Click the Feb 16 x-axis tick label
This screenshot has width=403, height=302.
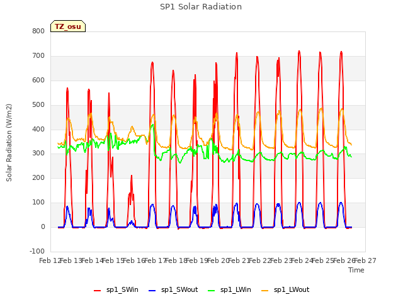134,260
